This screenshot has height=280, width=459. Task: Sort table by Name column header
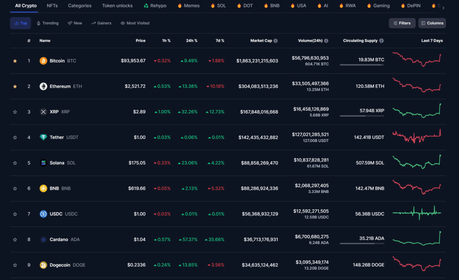point(45,41)
